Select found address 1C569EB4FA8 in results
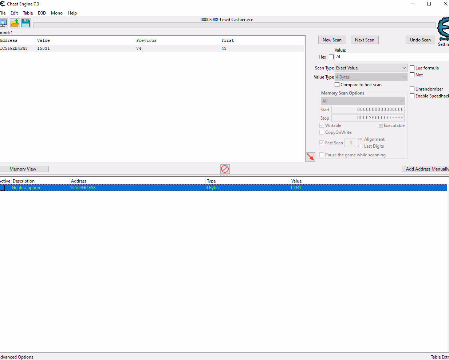This screenshot has height=360, width=449. [14, 48]
